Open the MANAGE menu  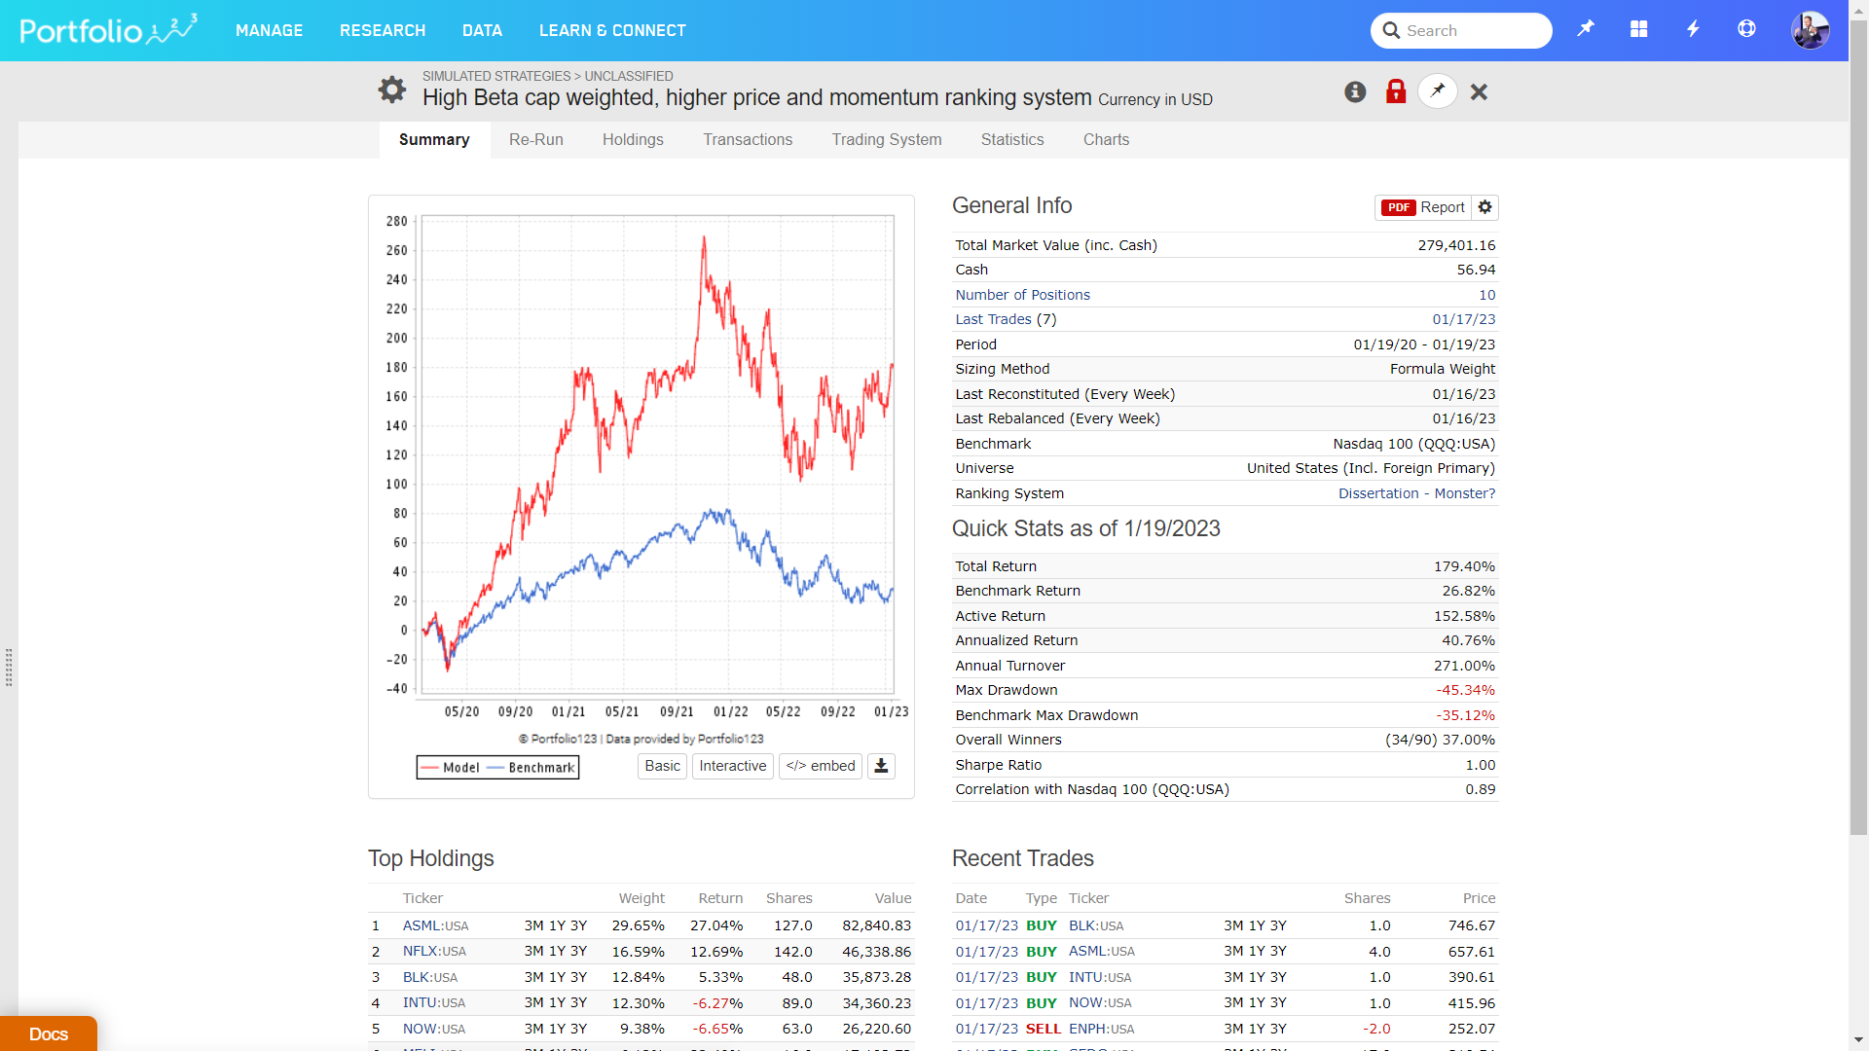pyautogui.click(x=269, y=30)
